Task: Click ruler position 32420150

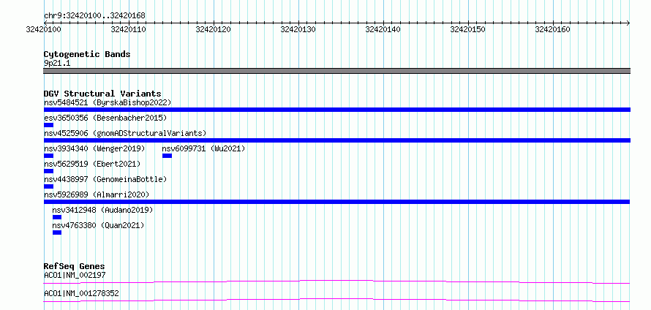Action: [468, 29]
